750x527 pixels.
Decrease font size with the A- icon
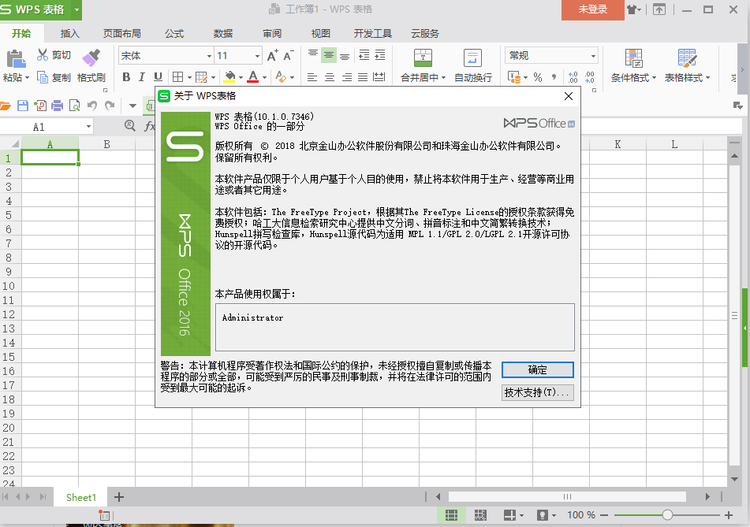coord(289,55)
